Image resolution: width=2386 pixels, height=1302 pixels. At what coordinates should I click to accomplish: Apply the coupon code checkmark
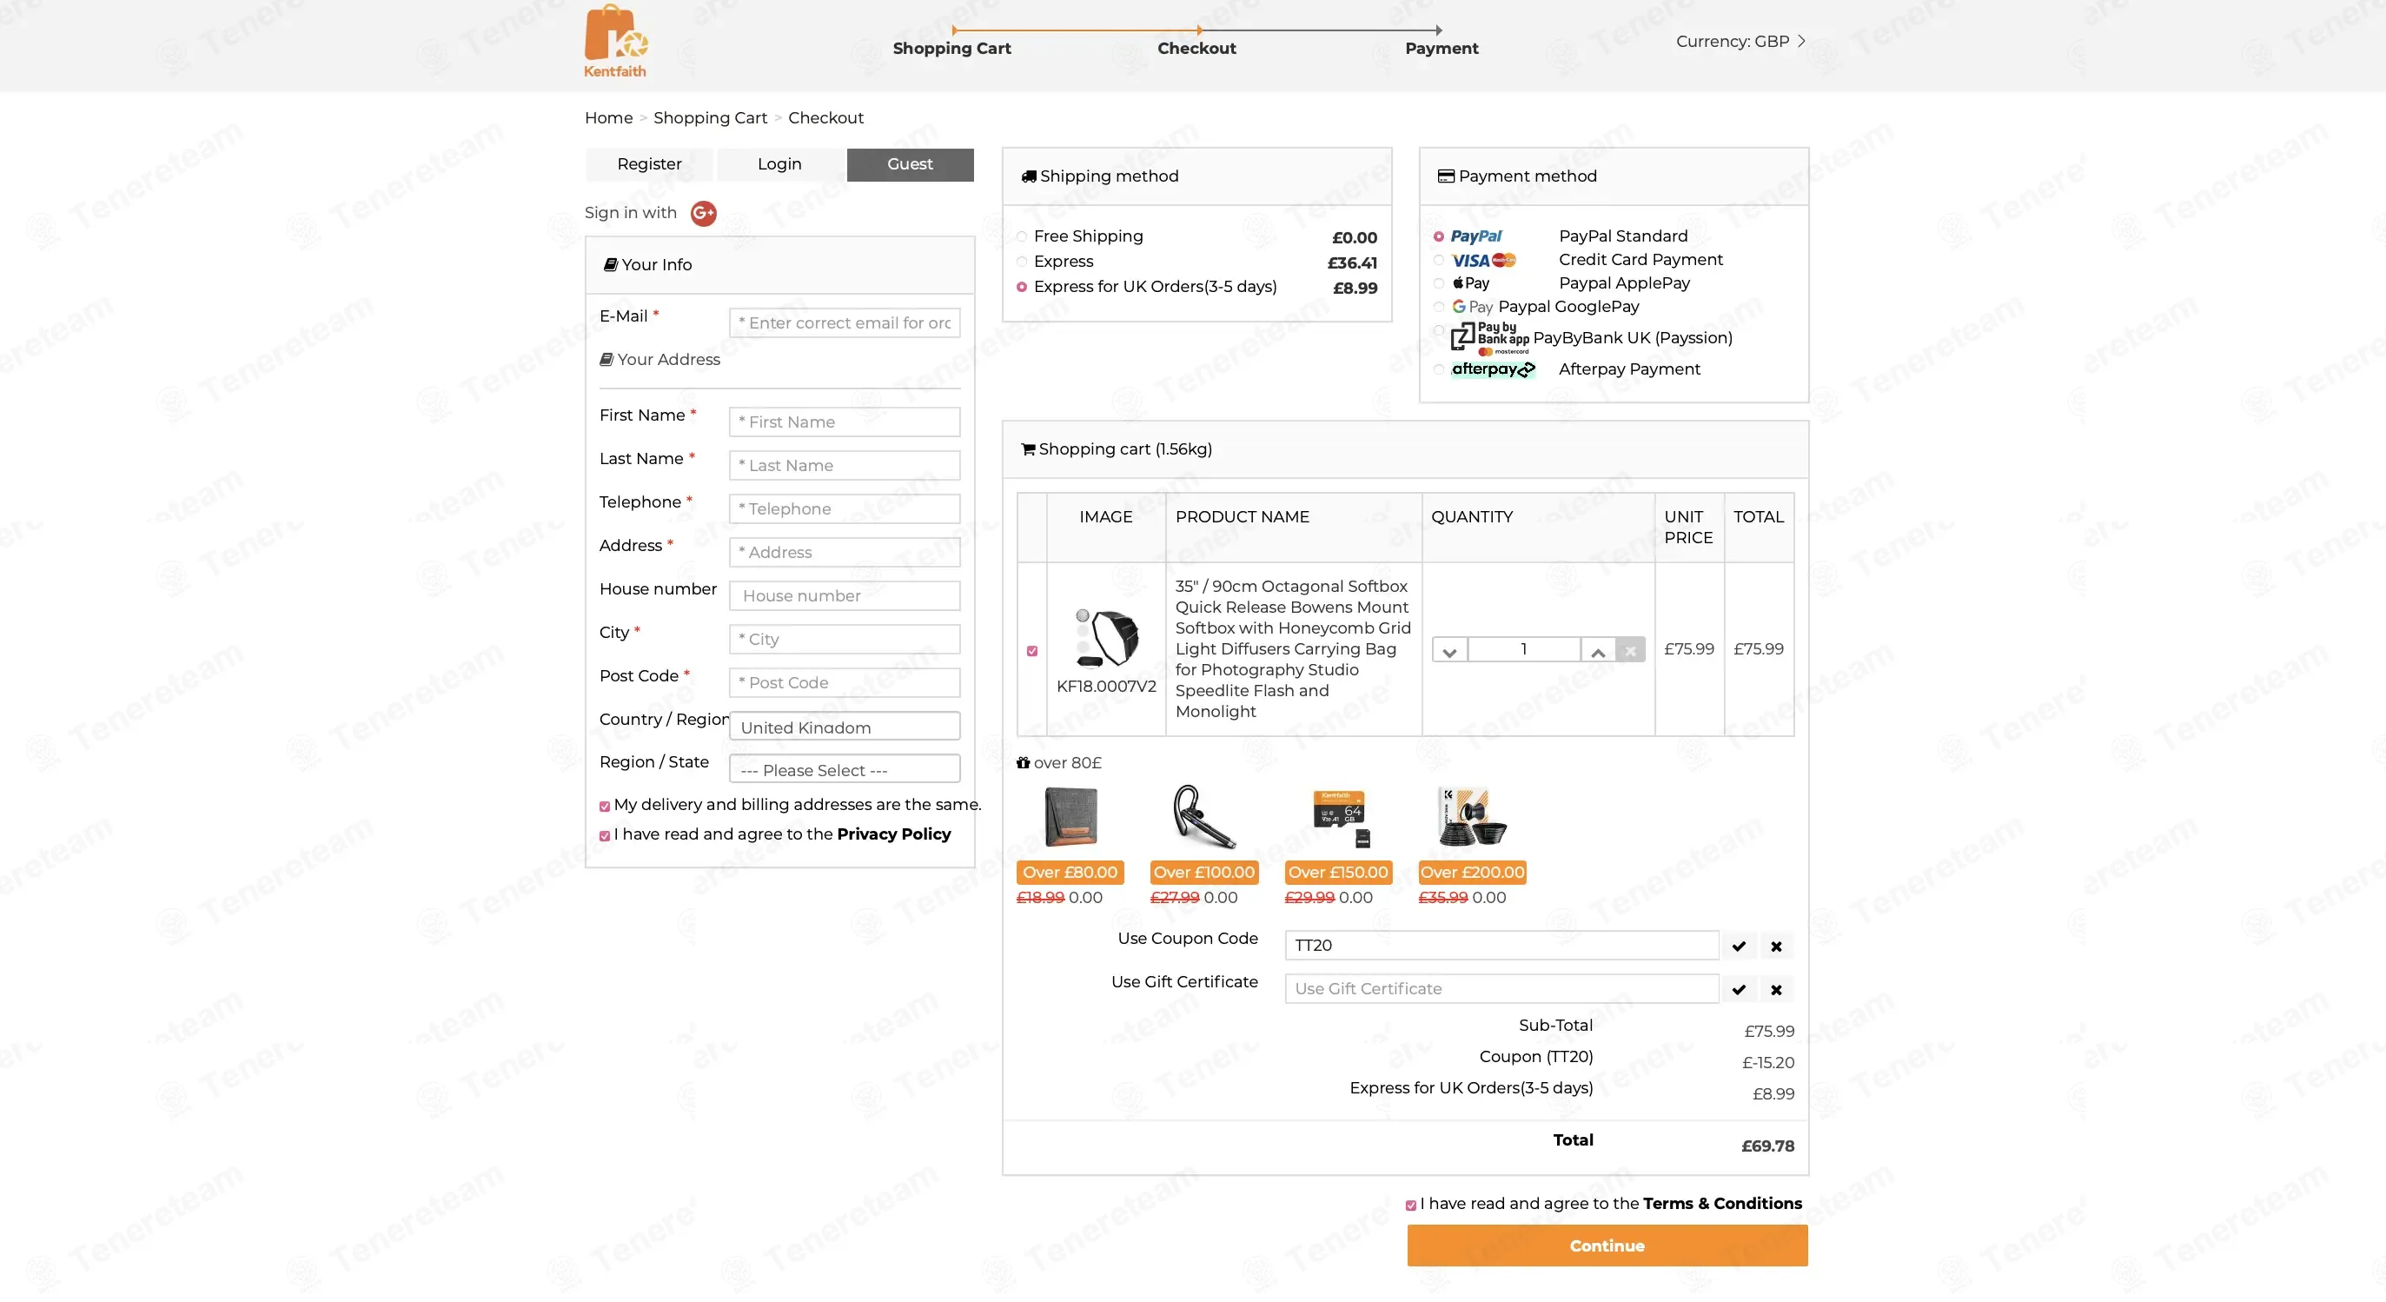coord(1739,947)
